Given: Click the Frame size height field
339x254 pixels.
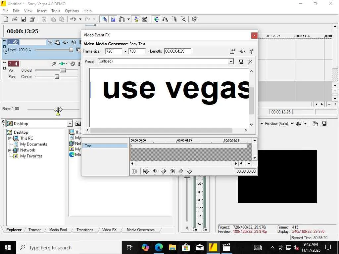Looking at the screenshot, I should coord(137,51).
